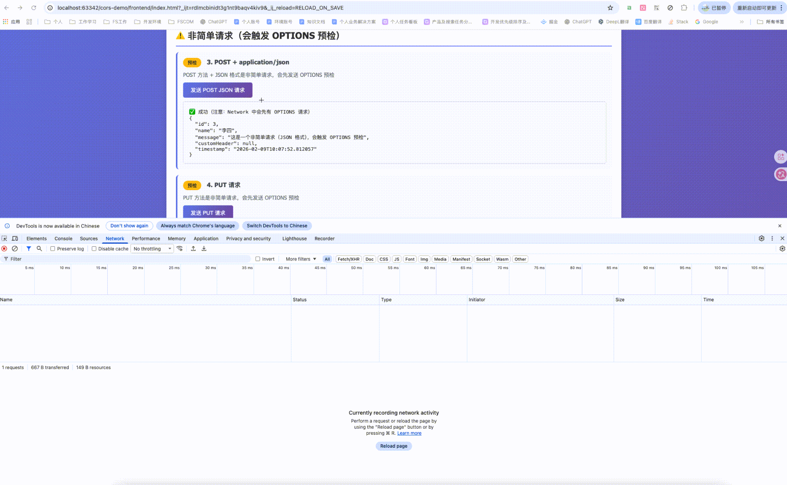
Task: Sort requests by the Name column header
Action: (145, 300)
